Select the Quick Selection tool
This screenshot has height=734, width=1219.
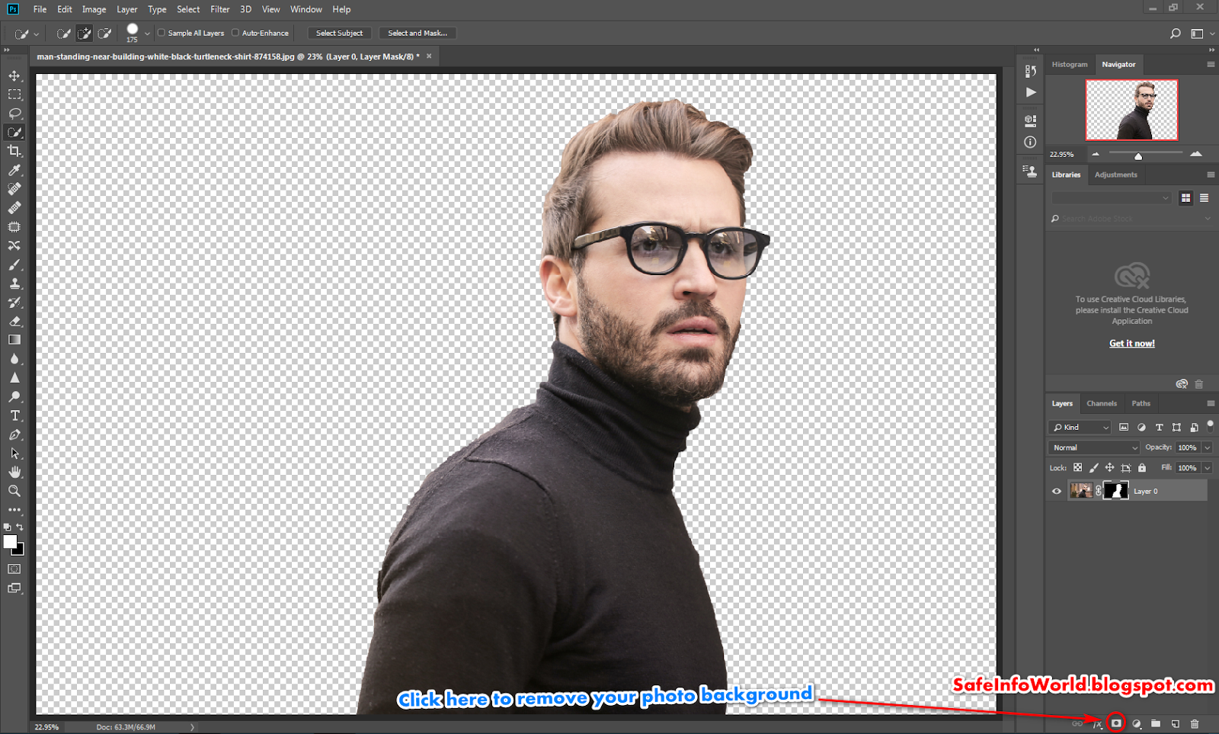(x=14, y=132)
